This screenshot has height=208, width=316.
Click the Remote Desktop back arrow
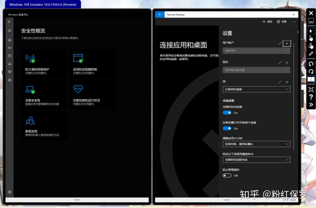point(160,14)
